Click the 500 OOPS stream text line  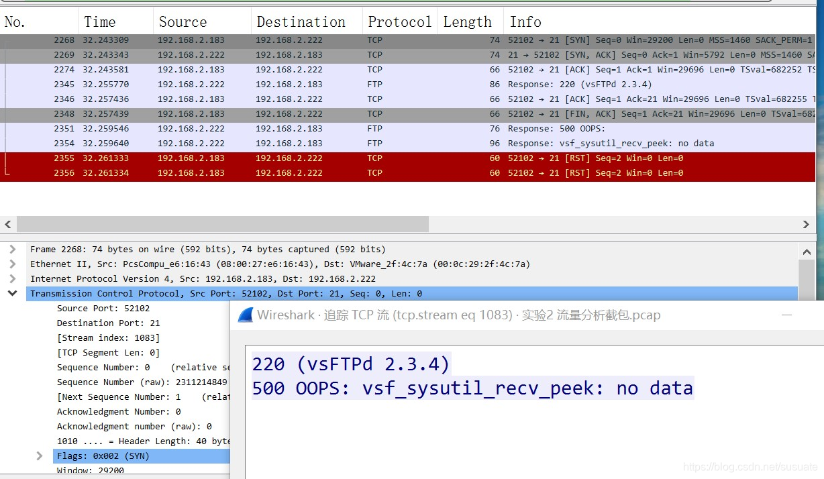click(472, 388)
